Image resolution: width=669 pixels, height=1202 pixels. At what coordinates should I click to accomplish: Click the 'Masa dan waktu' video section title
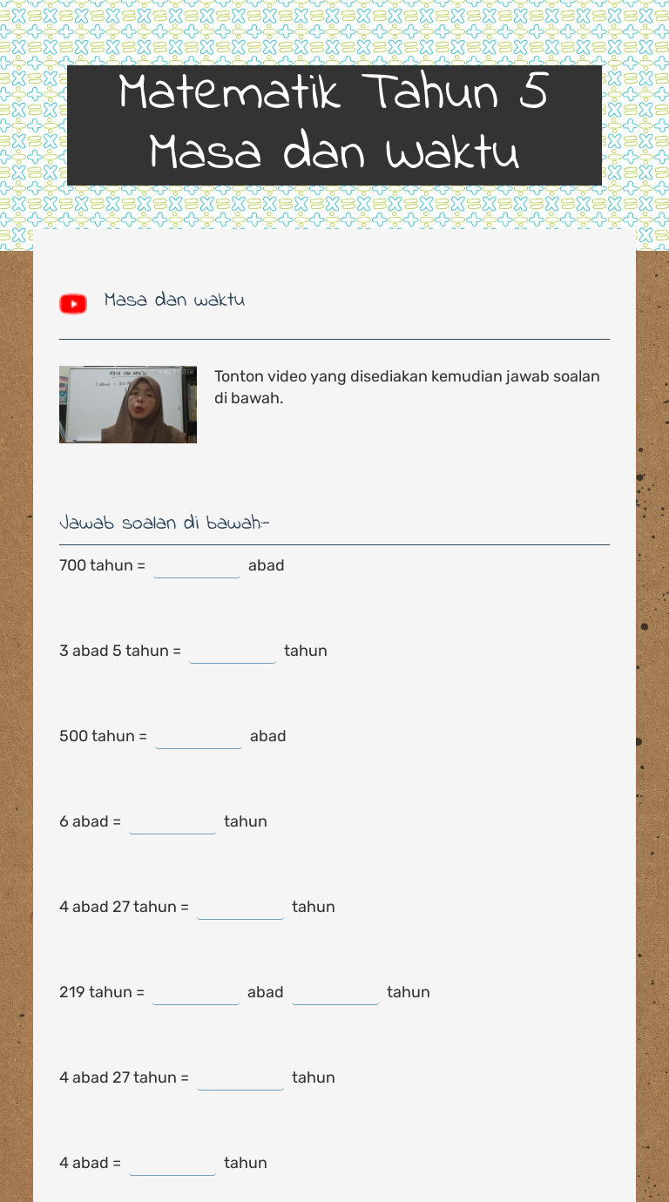pos(174,300)
